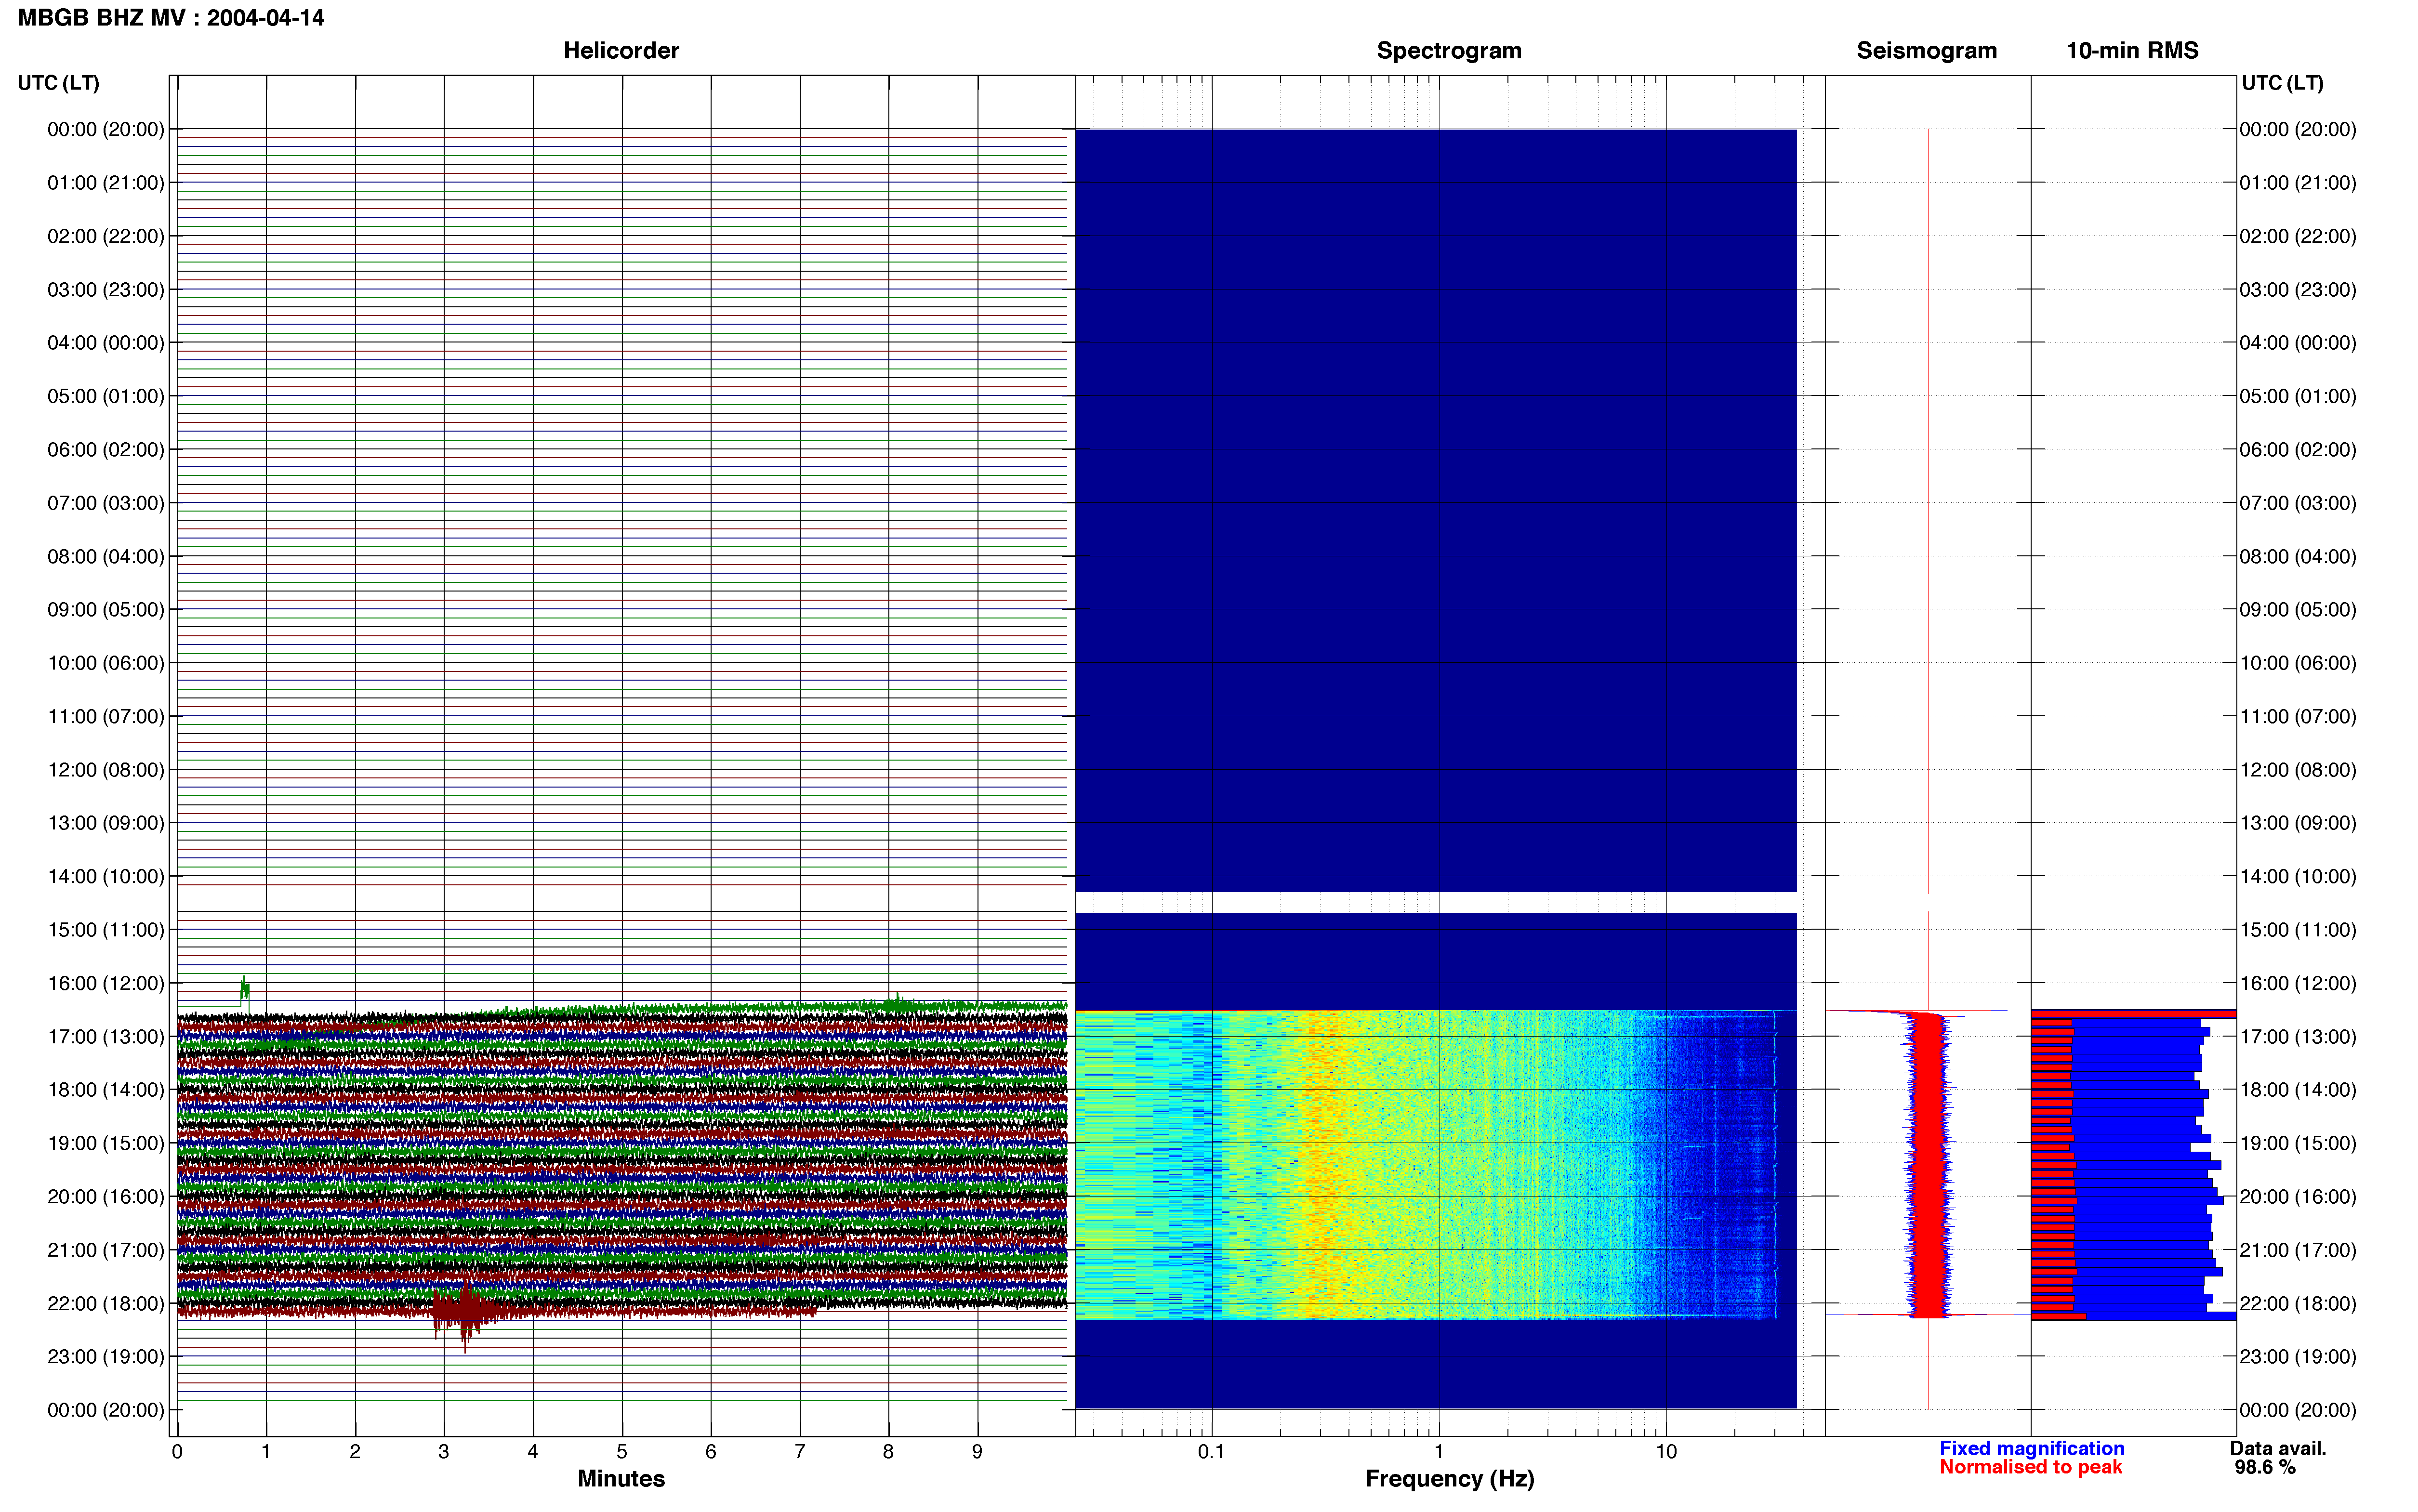Click right axis label '17:00 (13:00)'
The image size is (2418, 1512).
(x=2298, y=1036)
